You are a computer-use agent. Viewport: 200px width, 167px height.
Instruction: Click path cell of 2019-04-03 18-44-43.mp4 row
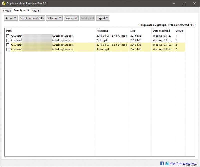[42, 36]
